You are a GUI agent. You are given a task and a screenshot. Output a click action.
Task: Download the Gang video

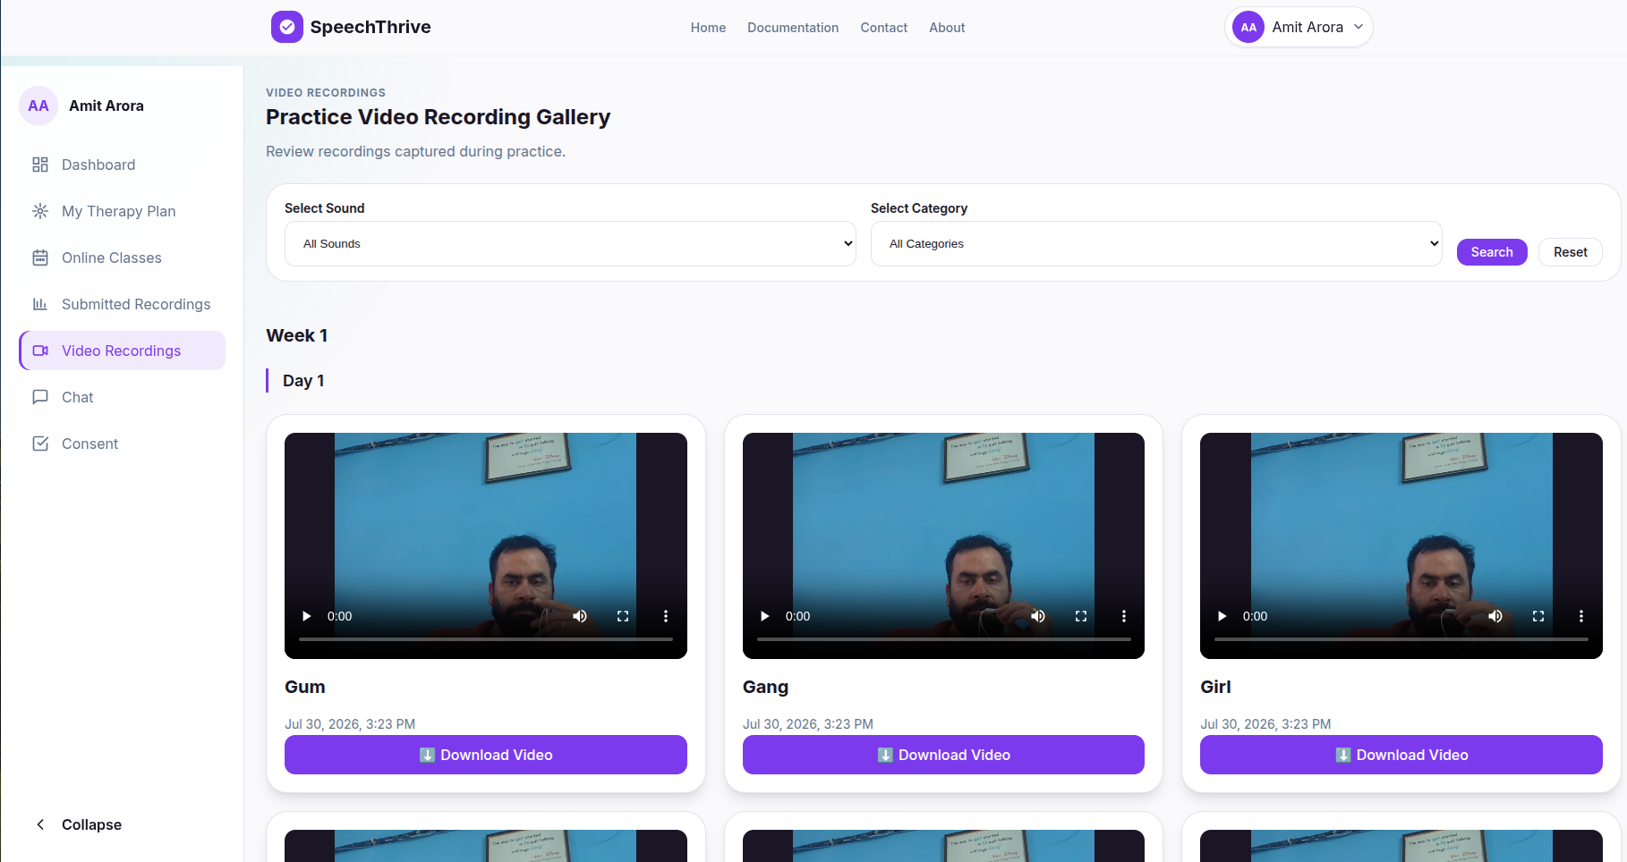click(943, 755)
